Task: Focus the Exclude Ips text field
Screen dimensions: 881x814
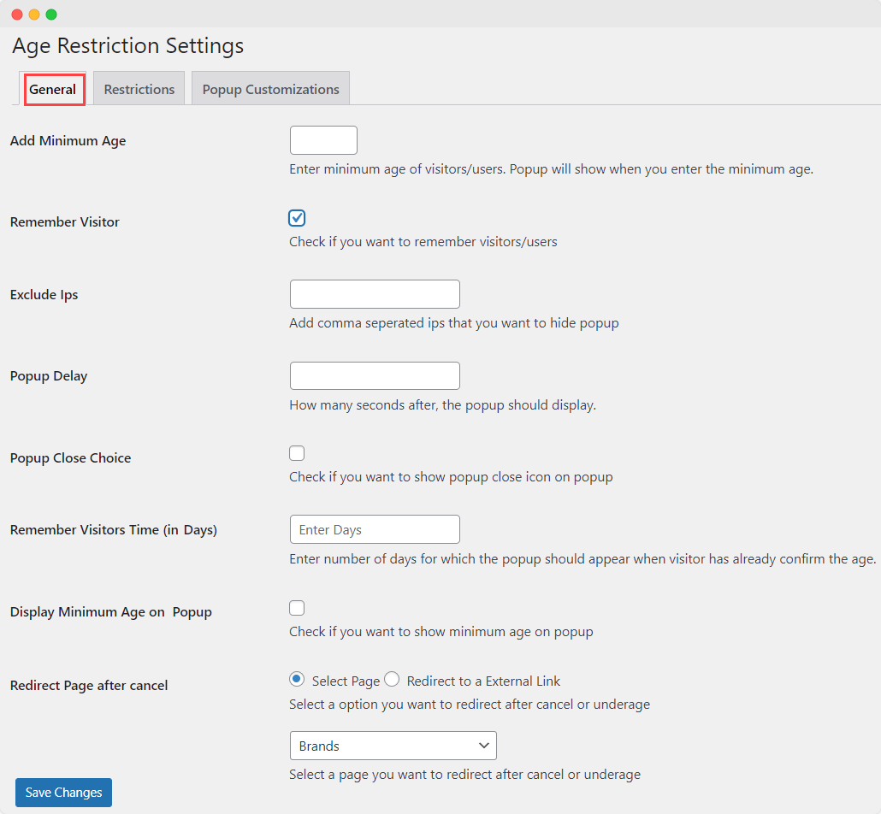Action: click(x=374, y=293)
